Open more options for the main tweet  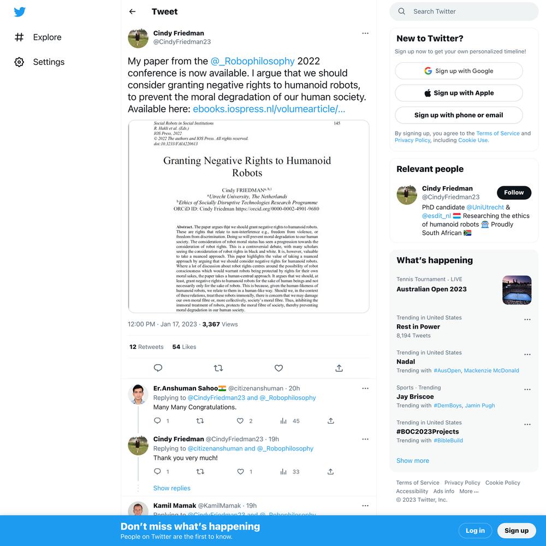(x=365, y=33)
